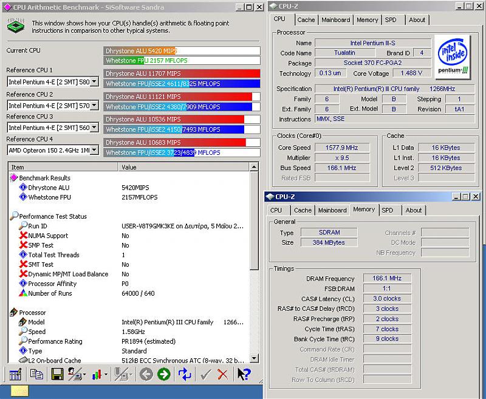Select the Benchmark Results tree row
Viewport: 486px width, 399px height.
click(x=44, y=178)
